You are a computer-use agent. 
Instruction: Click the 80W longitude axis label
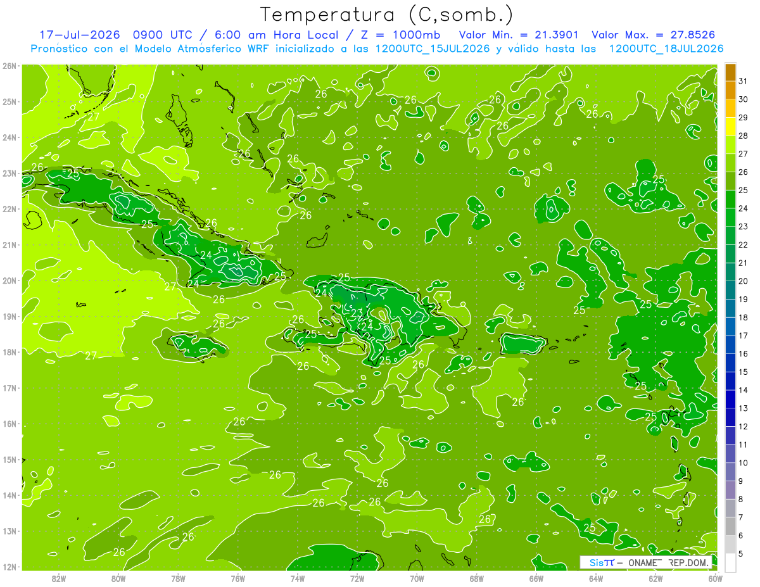click(118, 578)
